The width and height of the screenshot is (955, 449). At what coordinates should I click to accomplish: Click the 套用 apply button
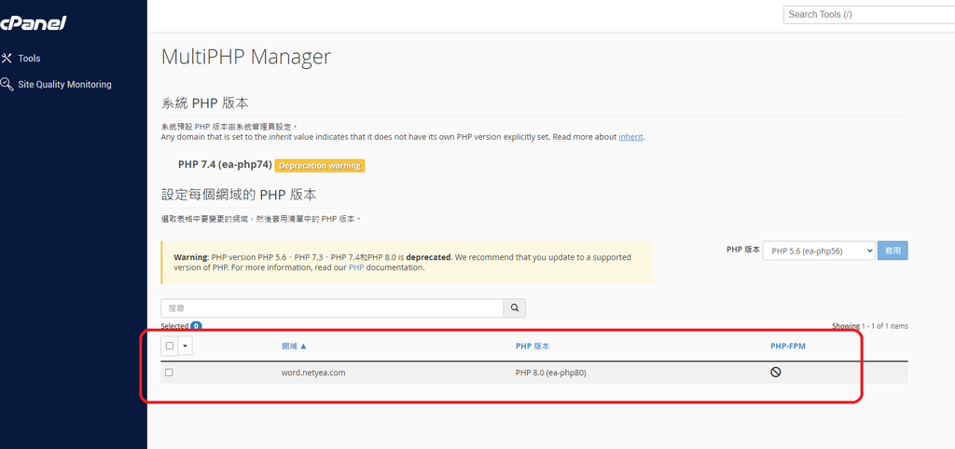(893, 251)
